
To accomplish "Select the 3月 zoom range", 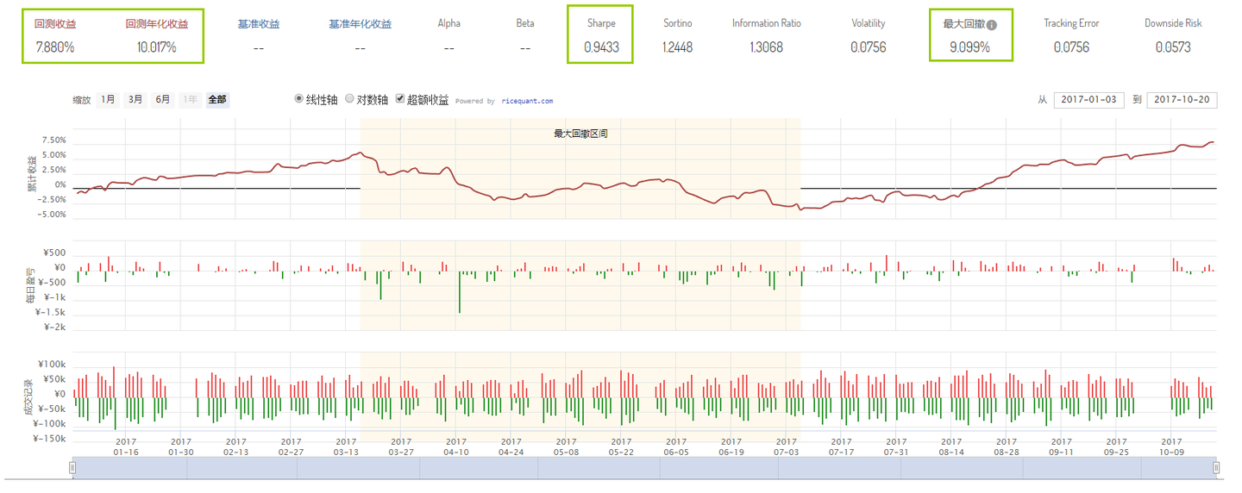I will tap(135, 100).
